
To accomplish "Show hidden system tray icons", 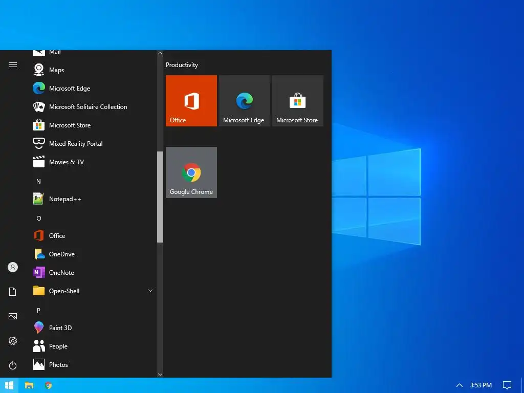I will (460, 385).
